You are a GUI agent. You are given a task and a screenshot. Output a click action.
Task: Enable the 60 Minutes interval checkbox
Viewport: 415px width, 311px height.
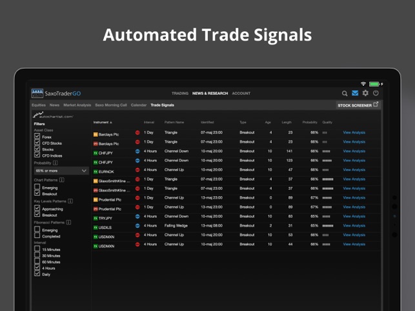coord(37,261)
